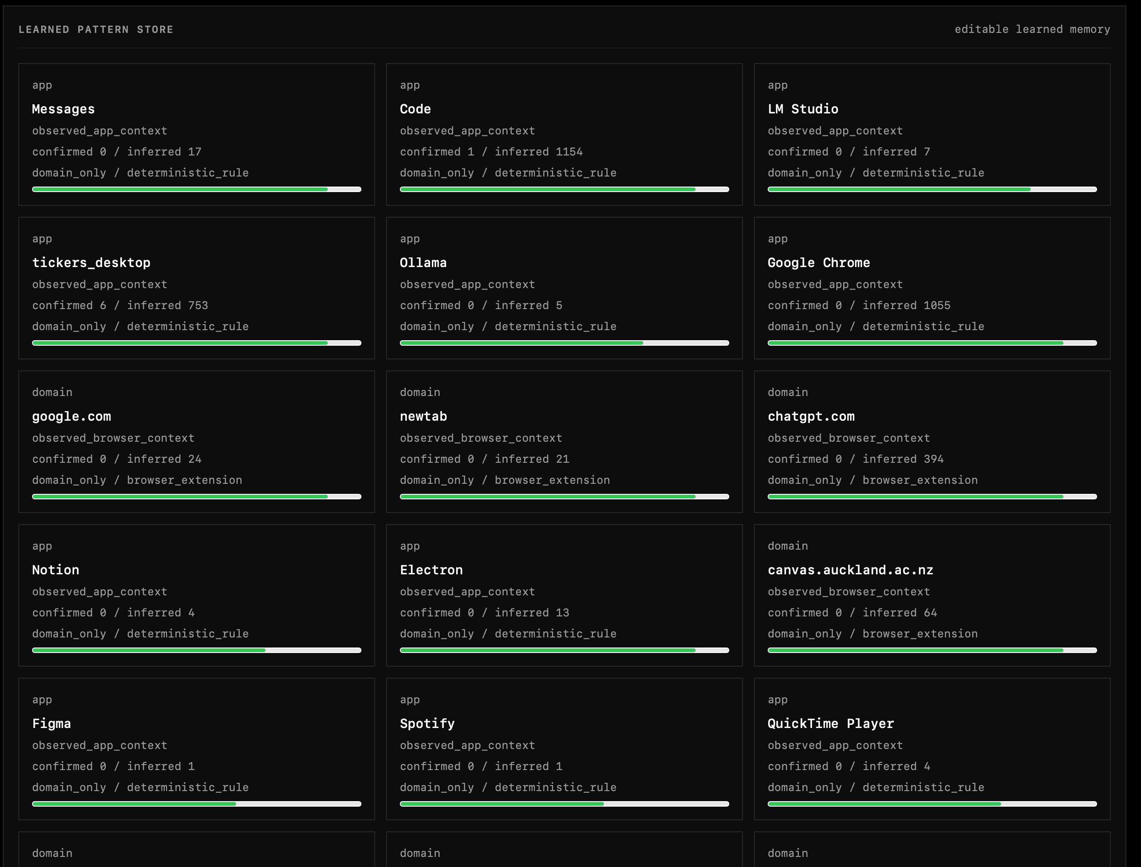
Task: Select the Code app pattern title
Action: (415, 109)
